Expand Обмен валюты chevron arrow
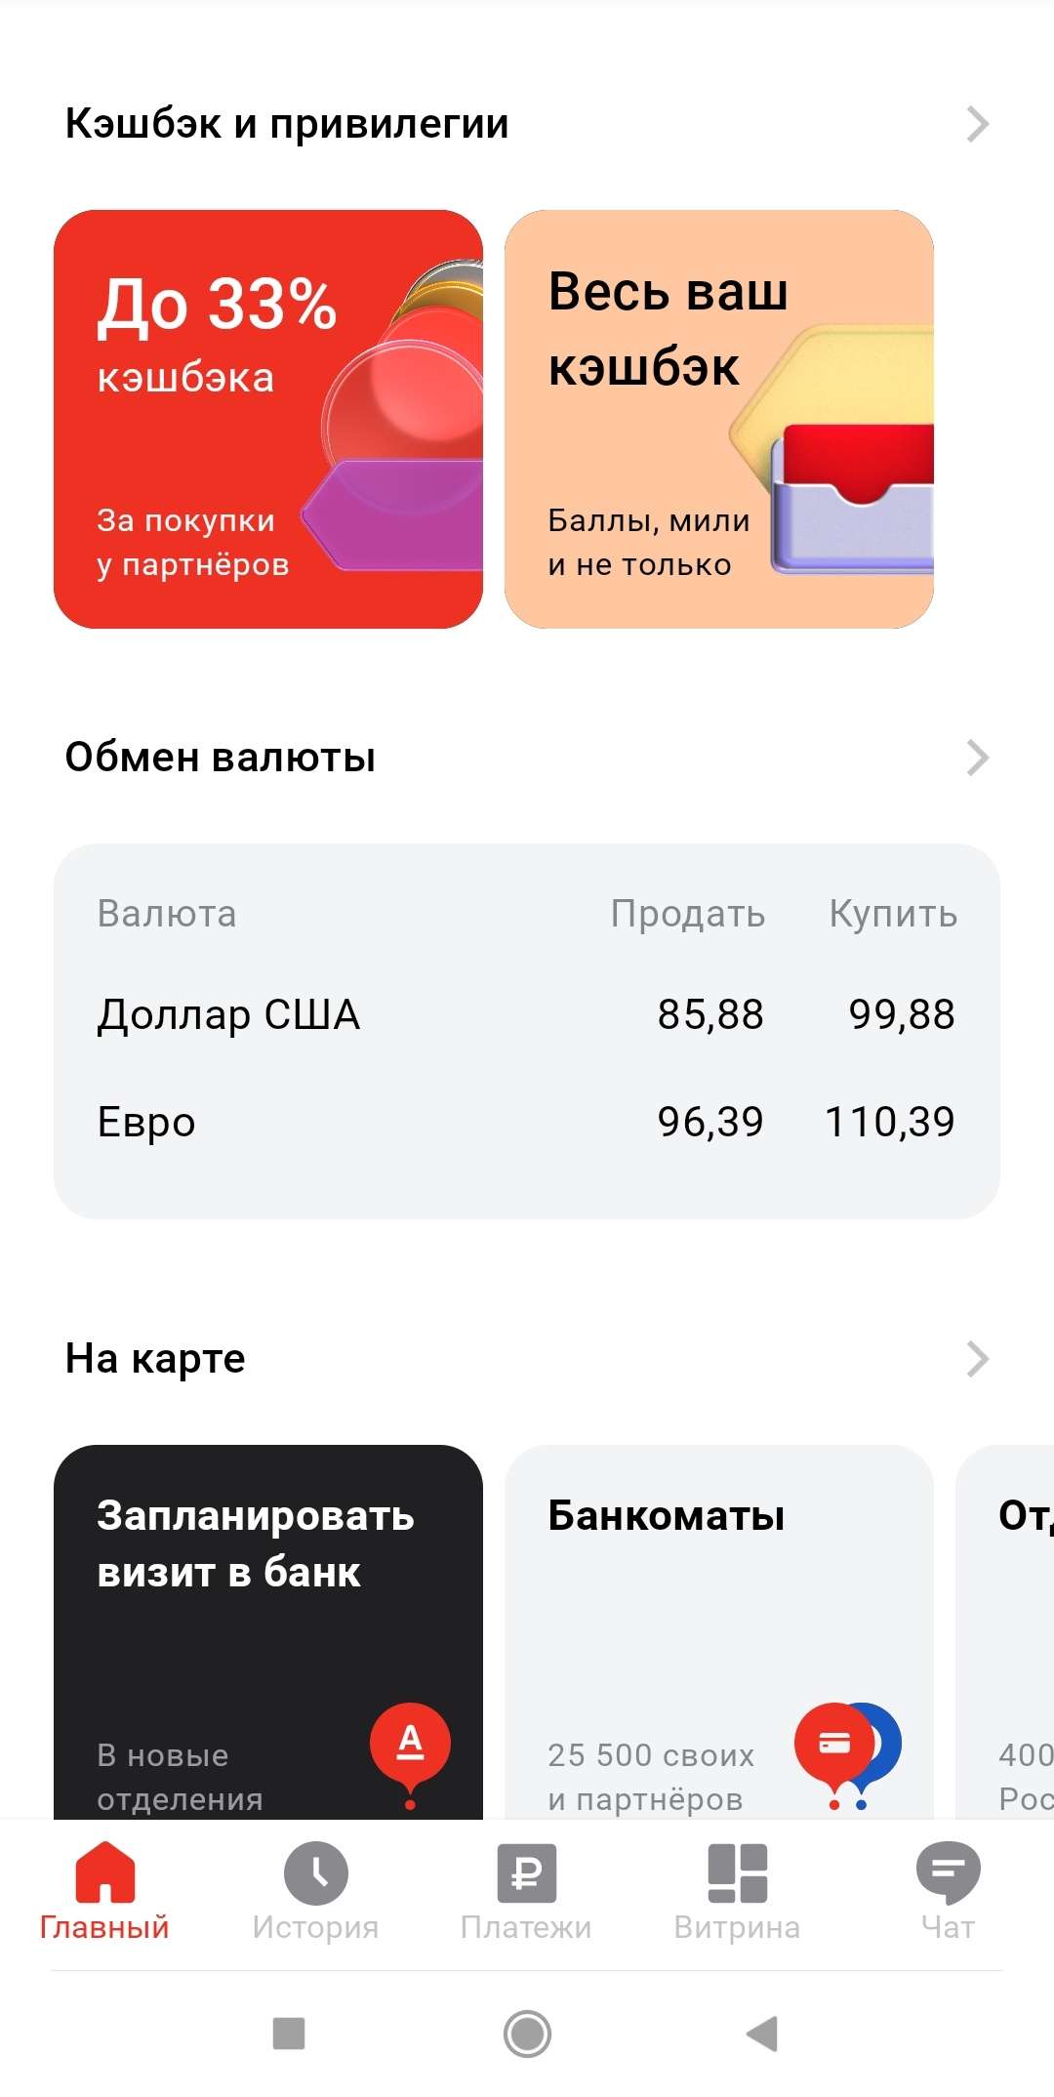This screenshot has height=2097, width=1054. [x=977, y=758]
